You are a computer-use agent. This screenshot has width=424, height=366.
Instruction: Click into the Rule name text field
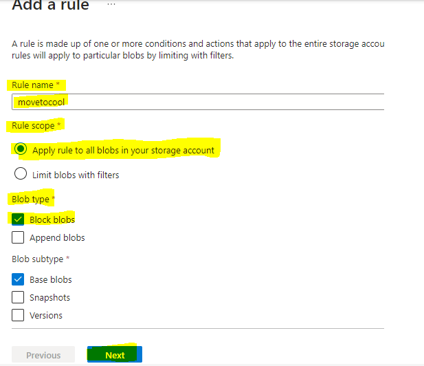pyautogui.click(x=198, y=102)
